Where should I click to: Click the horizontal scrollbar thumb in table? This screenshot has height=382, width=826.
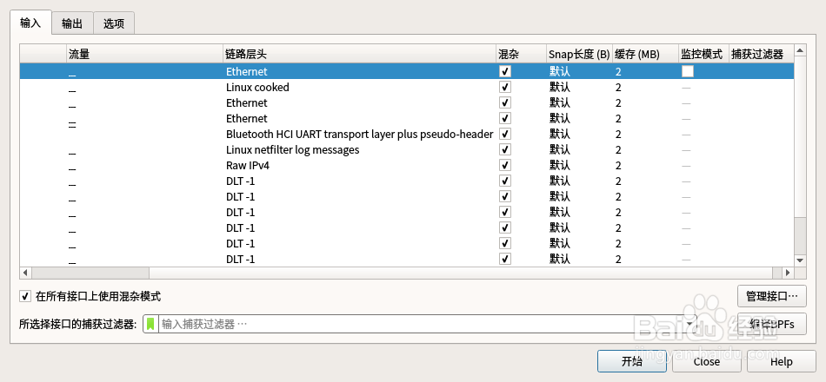pyautogui.click(x=90, y=273)
